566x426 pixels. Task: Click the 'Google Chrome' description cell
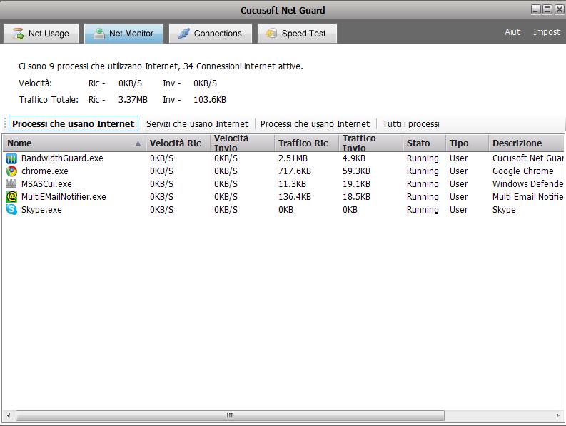pyautogui.click(x=522, y=171)
